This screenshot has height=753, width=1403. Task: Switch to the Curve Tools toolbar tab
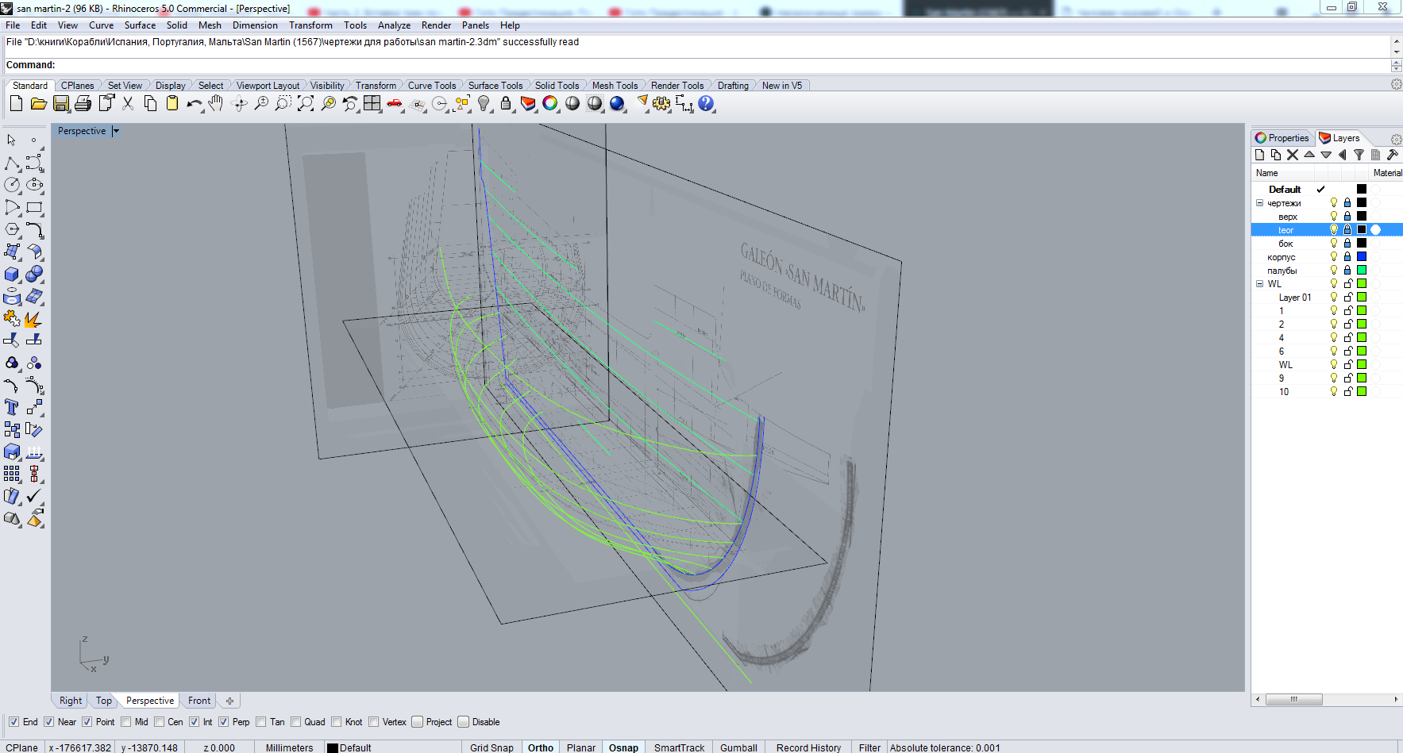(x=431, y=86)
